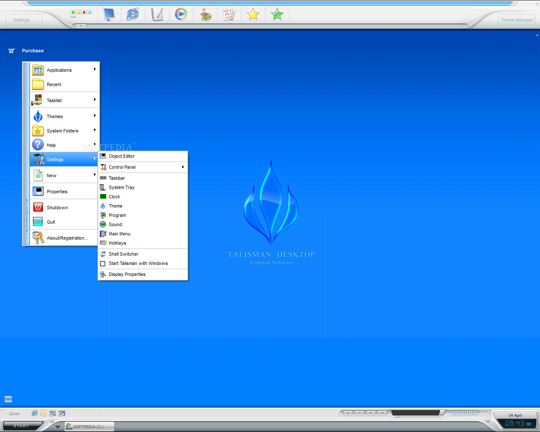Click the Internet Explorer icon in Quick bar
540x432 pixels.
click(35, 413)
